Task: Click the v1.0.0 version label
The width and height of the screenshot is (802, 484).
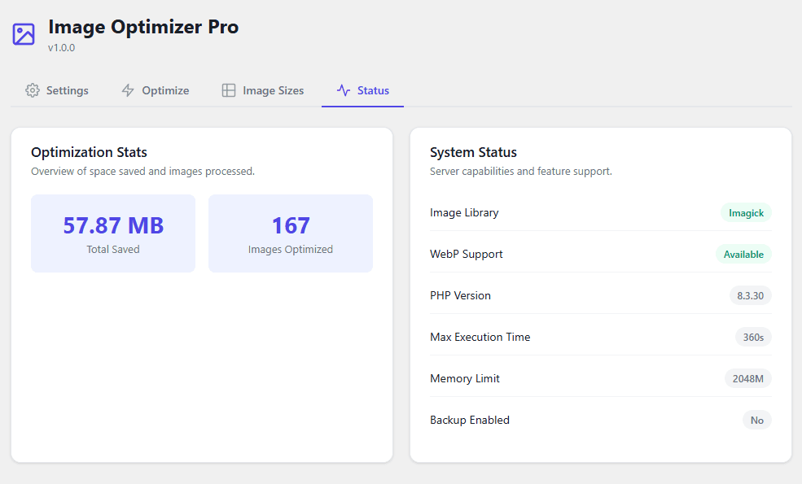Action: (x=61, y=48)
